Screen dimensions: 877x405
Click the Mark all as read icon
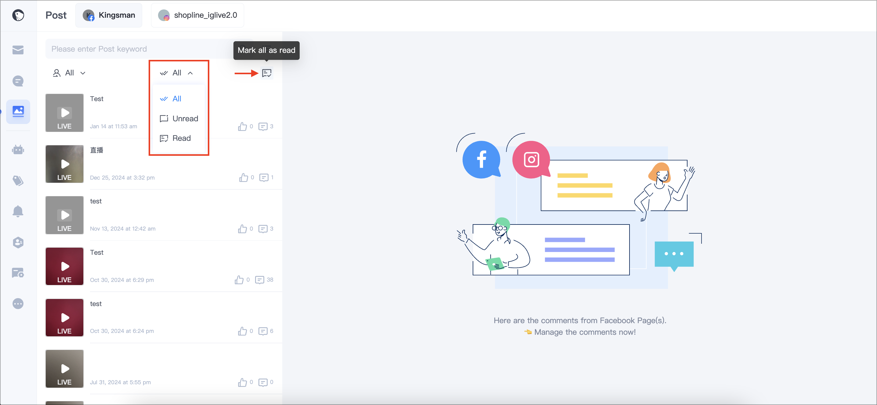pos(267,73)
